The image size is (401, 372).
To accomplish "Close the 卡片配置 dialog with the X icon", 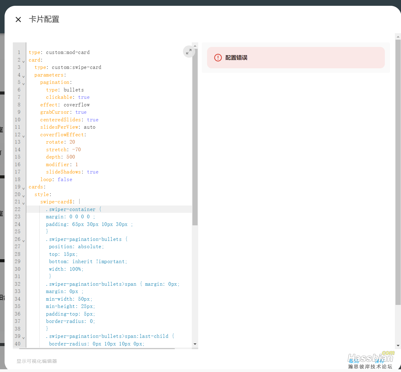I will 18,20.
